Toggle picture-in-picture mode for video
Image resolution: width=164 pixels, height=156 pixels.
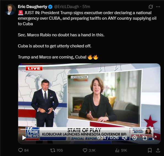coord(144,138)
